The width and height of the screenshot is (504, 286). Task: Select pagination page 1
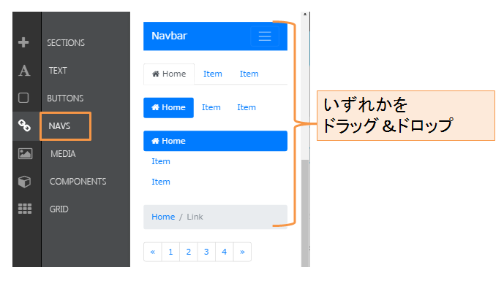pyautogui.click(x=170, y=252)
